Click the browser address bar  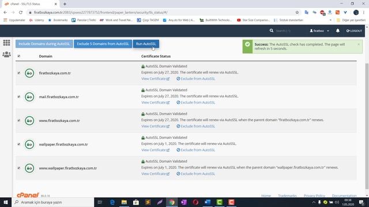163,13
